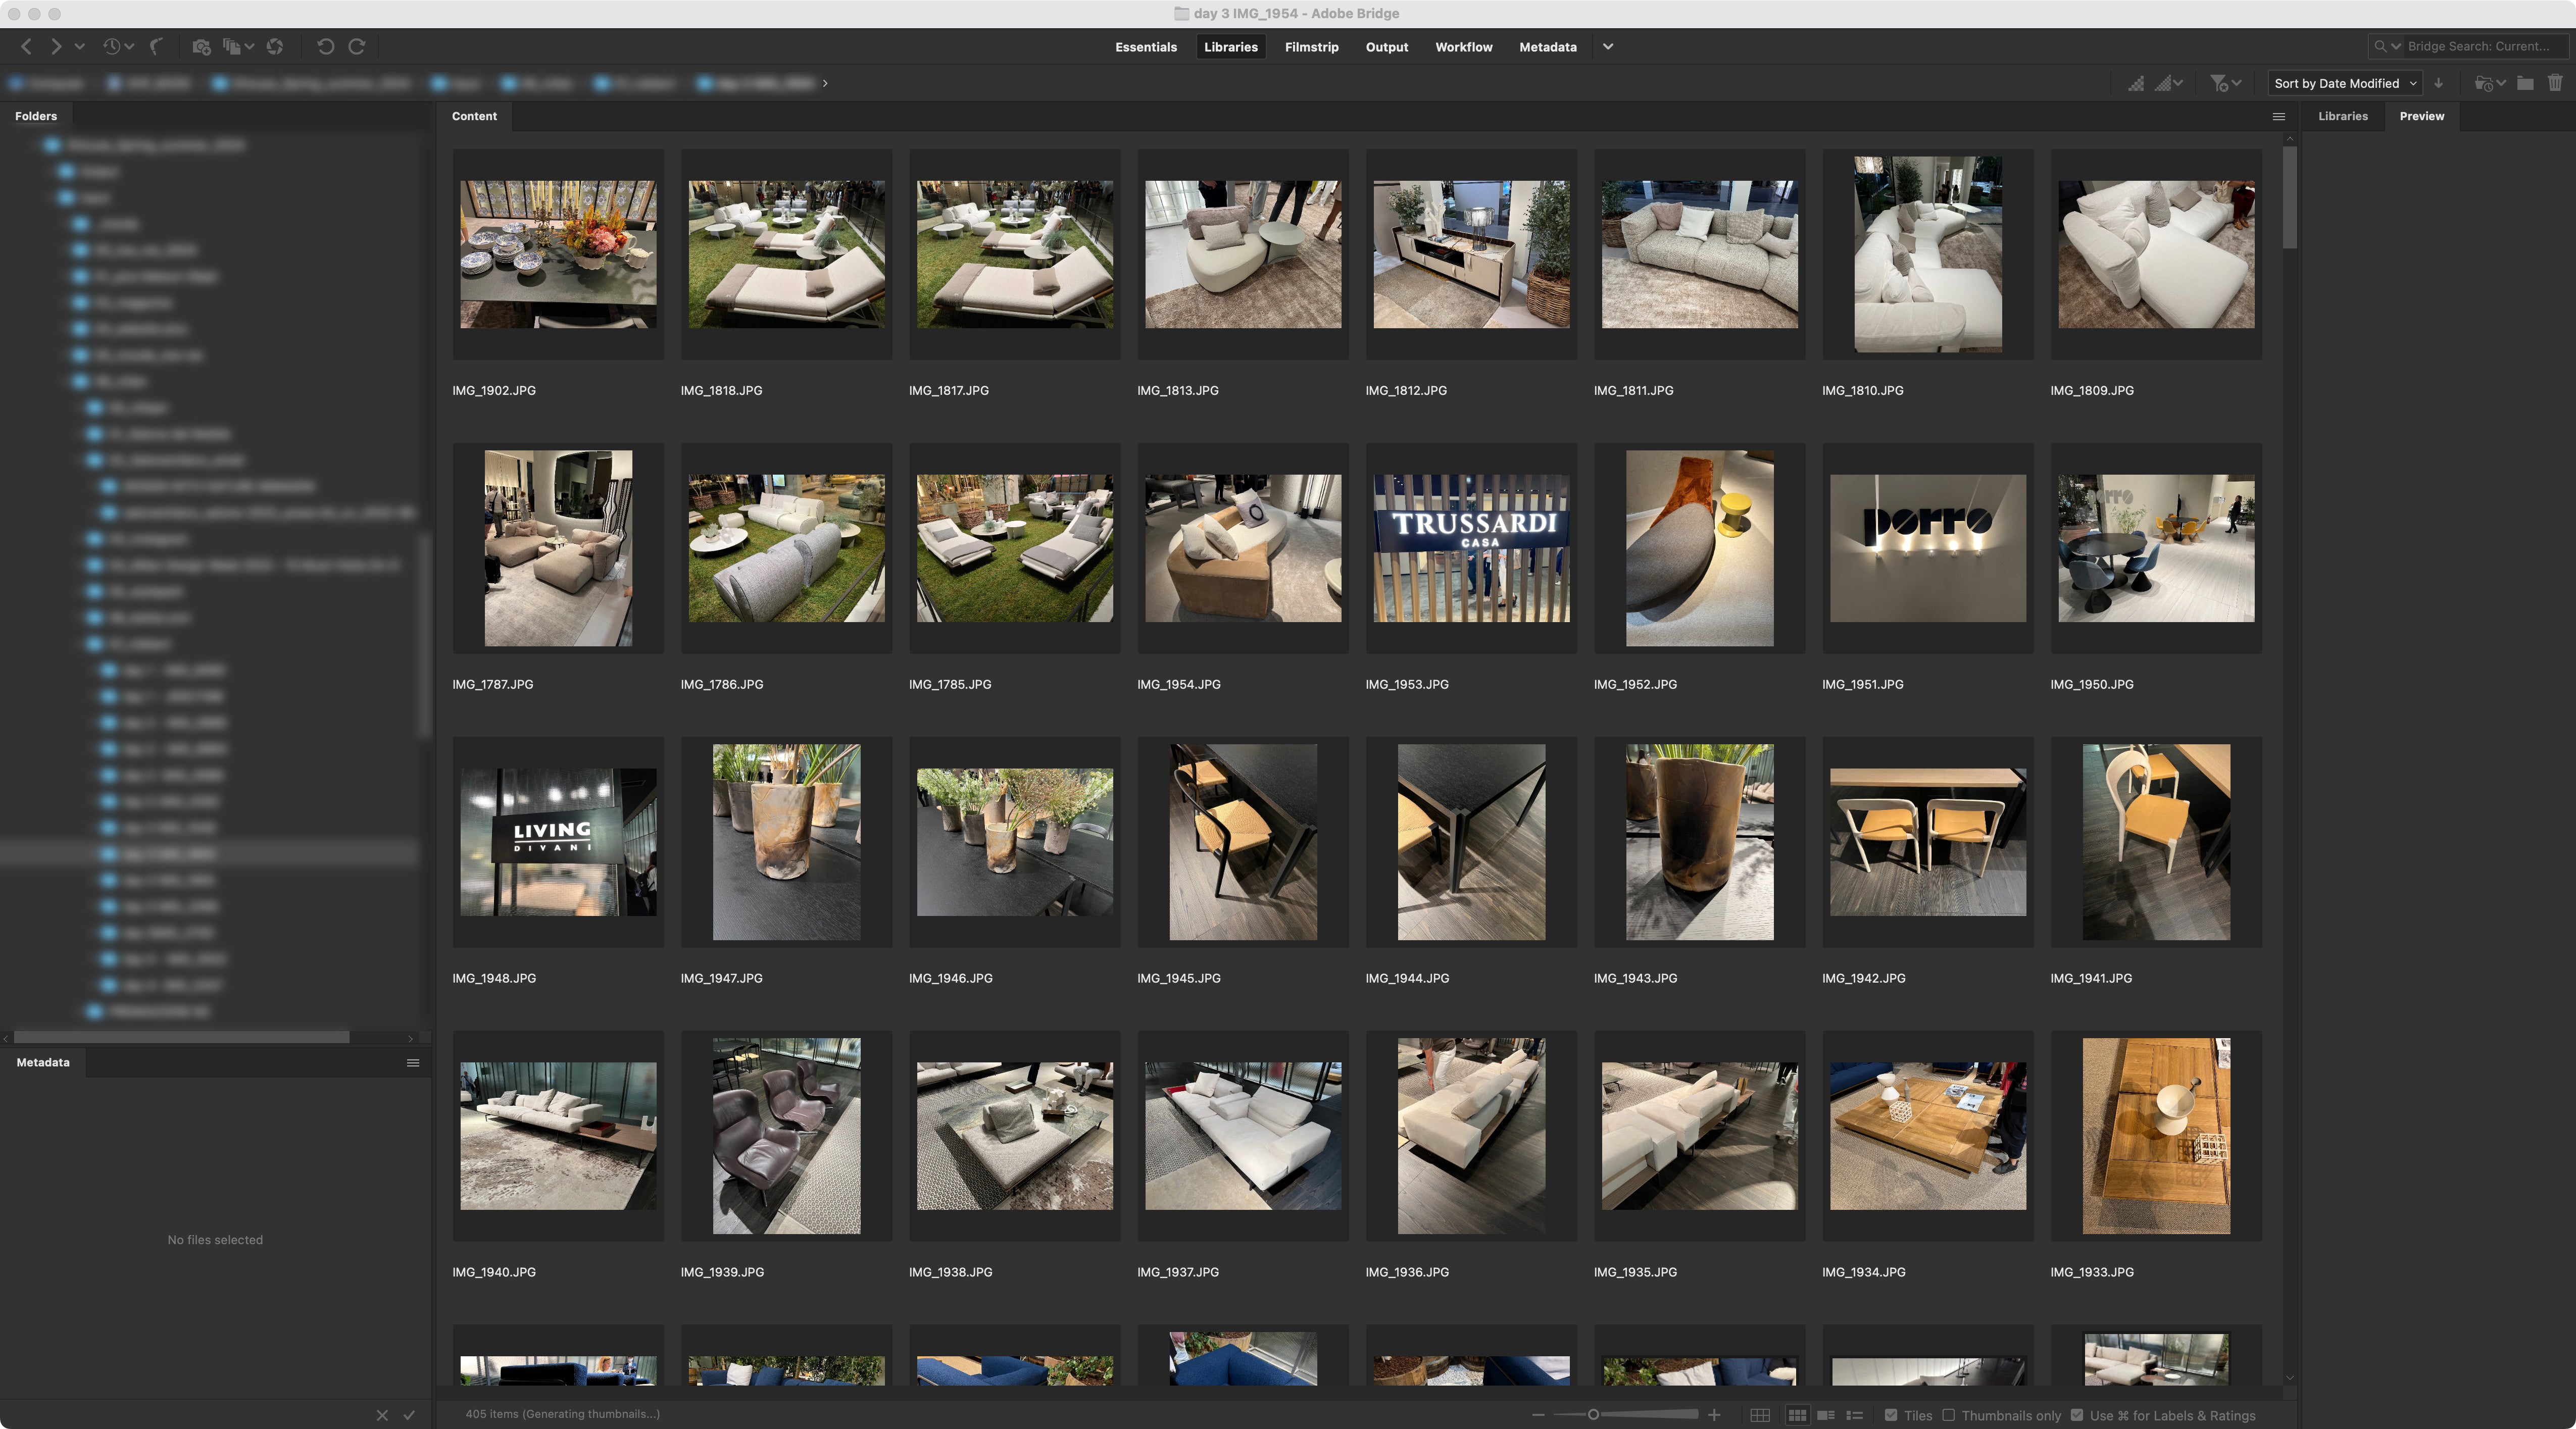
Task: Switch to details view icon
Action: pos(1825,1415)
